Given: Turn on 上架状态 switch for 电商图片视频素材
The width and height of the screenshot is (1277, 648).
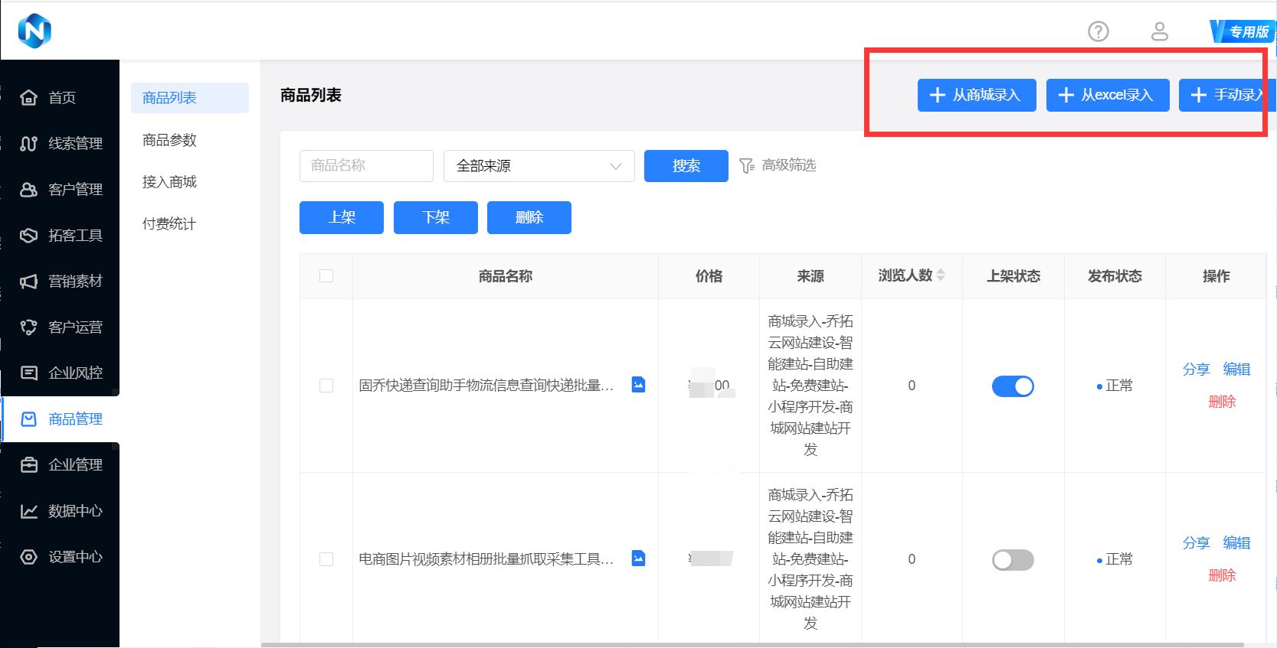Looking at the screenshot, I should click(1013, 560).
